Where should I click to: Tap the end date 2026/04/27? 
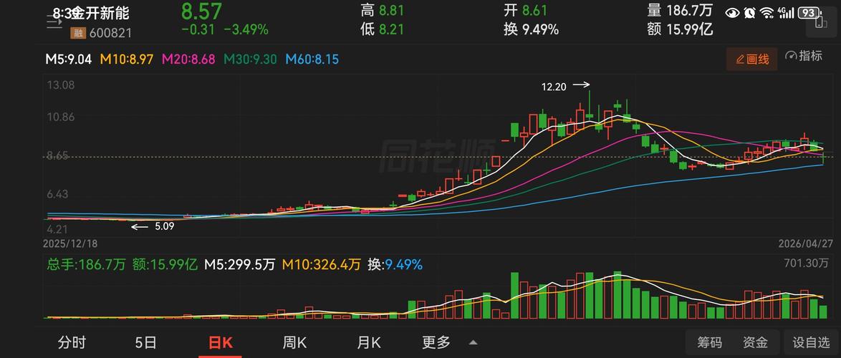pyautogui.click(x=806, y=243)
